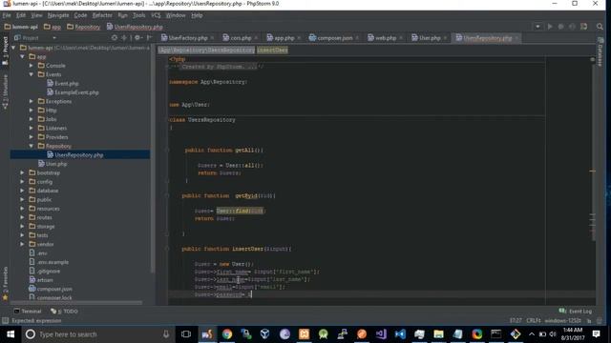Open the Favorites side tool window

(x=5, y=283)
